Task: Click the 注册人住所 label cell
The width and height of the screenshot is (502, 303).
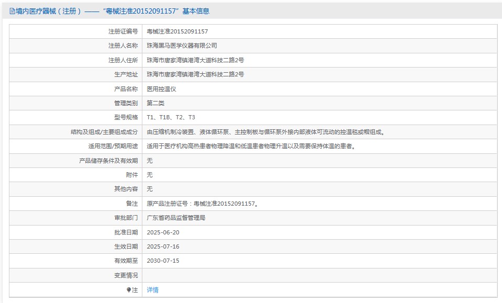Action: click(76, 60)
